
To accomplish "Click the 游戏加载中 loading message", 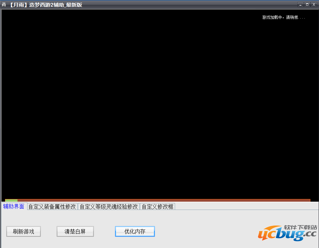I will (x=284, y=17).
